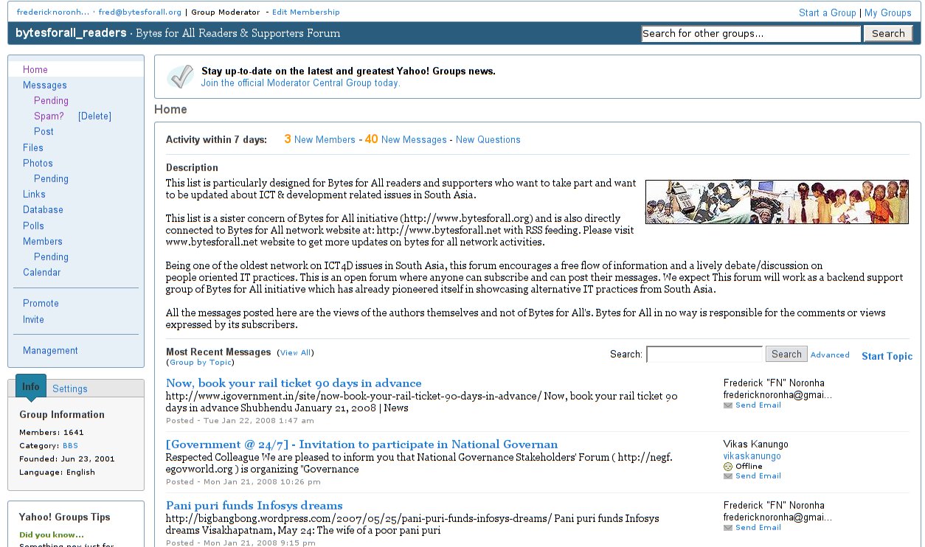Click Invite in the sidebar
The height and width of the screenshot is (547, 925).
tap(33, 319)
